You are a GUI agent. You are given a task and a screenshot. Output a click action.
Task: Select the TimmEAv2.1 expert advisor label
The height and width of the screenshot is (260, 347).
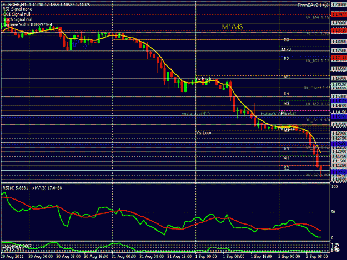pos(310,5)
